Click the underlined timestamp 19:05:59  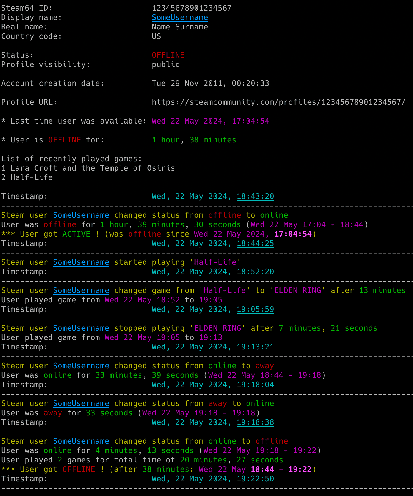coord(255,309)
